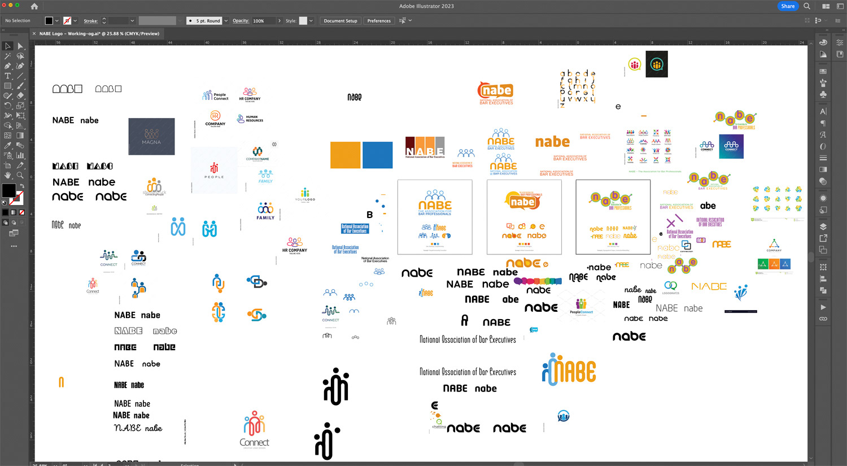Open the Actions panel play icon
This screenshot has width=847, height=466.
coord(823,307)
